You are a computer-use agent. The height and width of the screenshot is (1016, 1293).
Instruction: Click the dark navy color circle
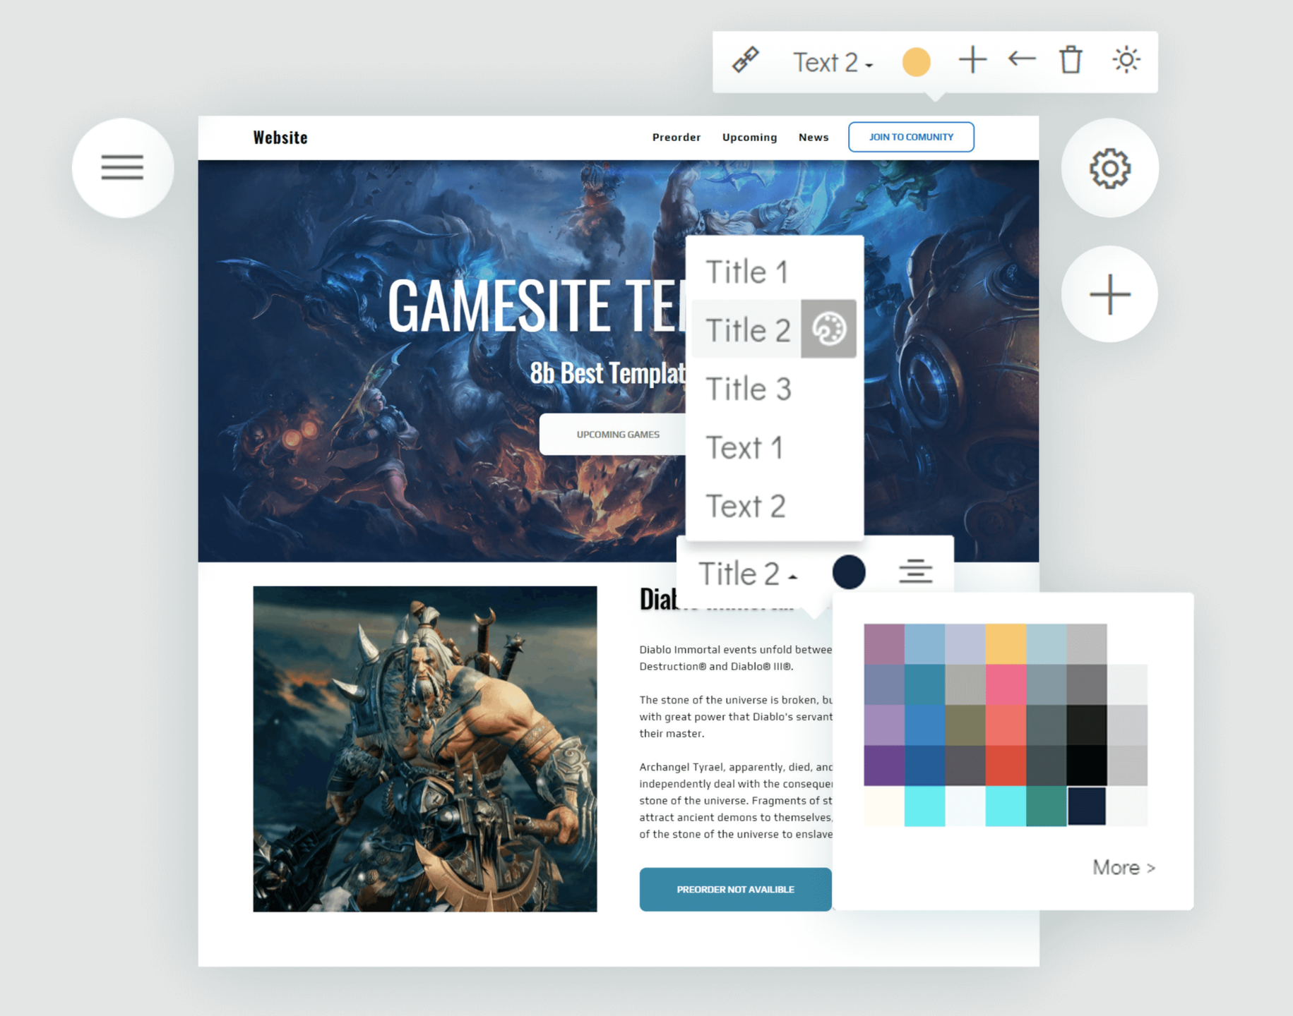[849, 571]
